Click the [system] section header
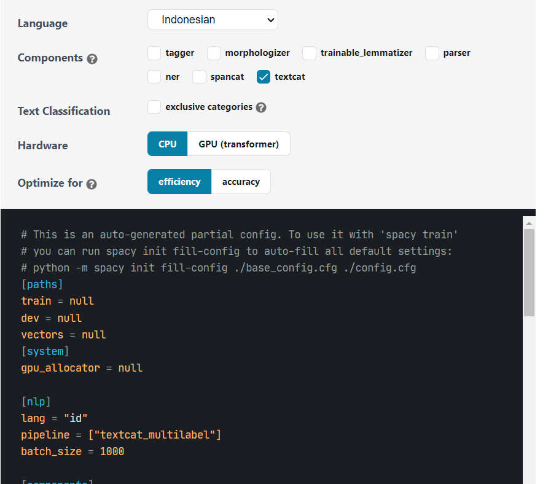This screenshot has width=559, height=484. 45,351
